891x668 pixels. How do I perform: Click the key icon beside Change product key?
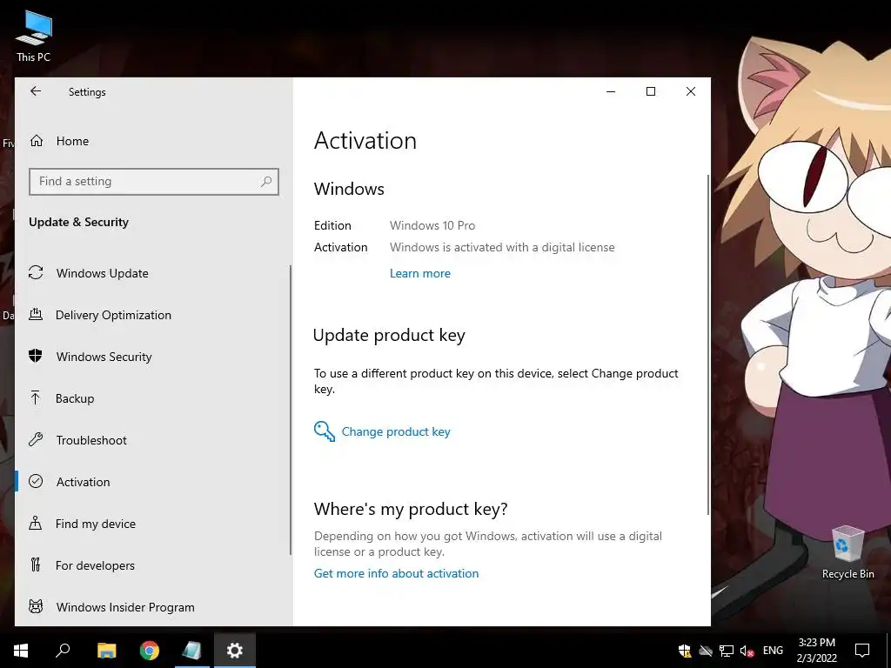click(325, 431)
